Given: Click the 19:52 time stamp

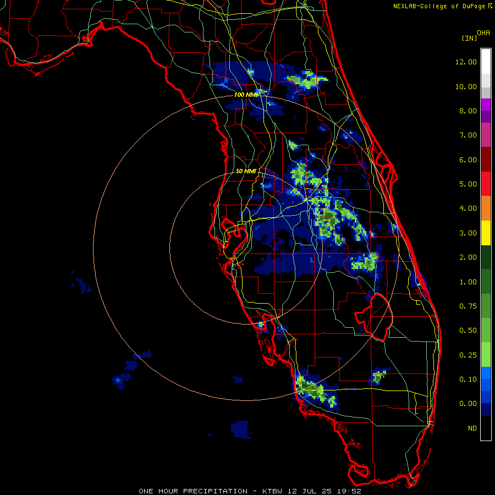Looking at the screenshot, I should [x=348, y=491].
